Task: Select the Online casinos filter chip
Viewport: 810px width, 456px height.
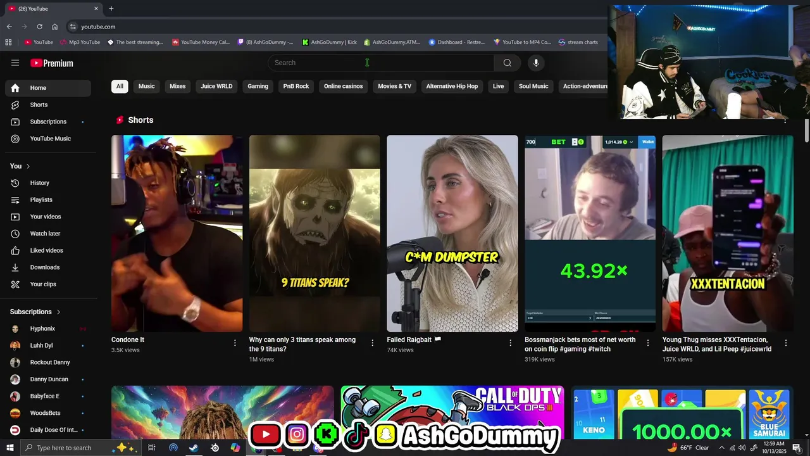Action: (344, 86)
